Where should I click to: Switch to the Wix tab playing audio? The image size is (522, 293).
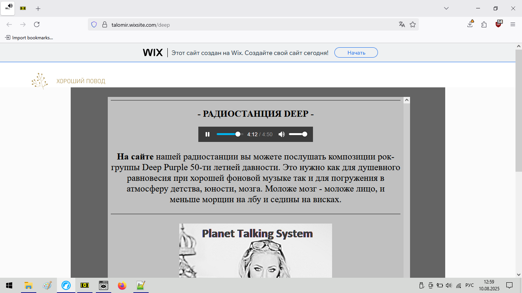(x=8, y=8)
